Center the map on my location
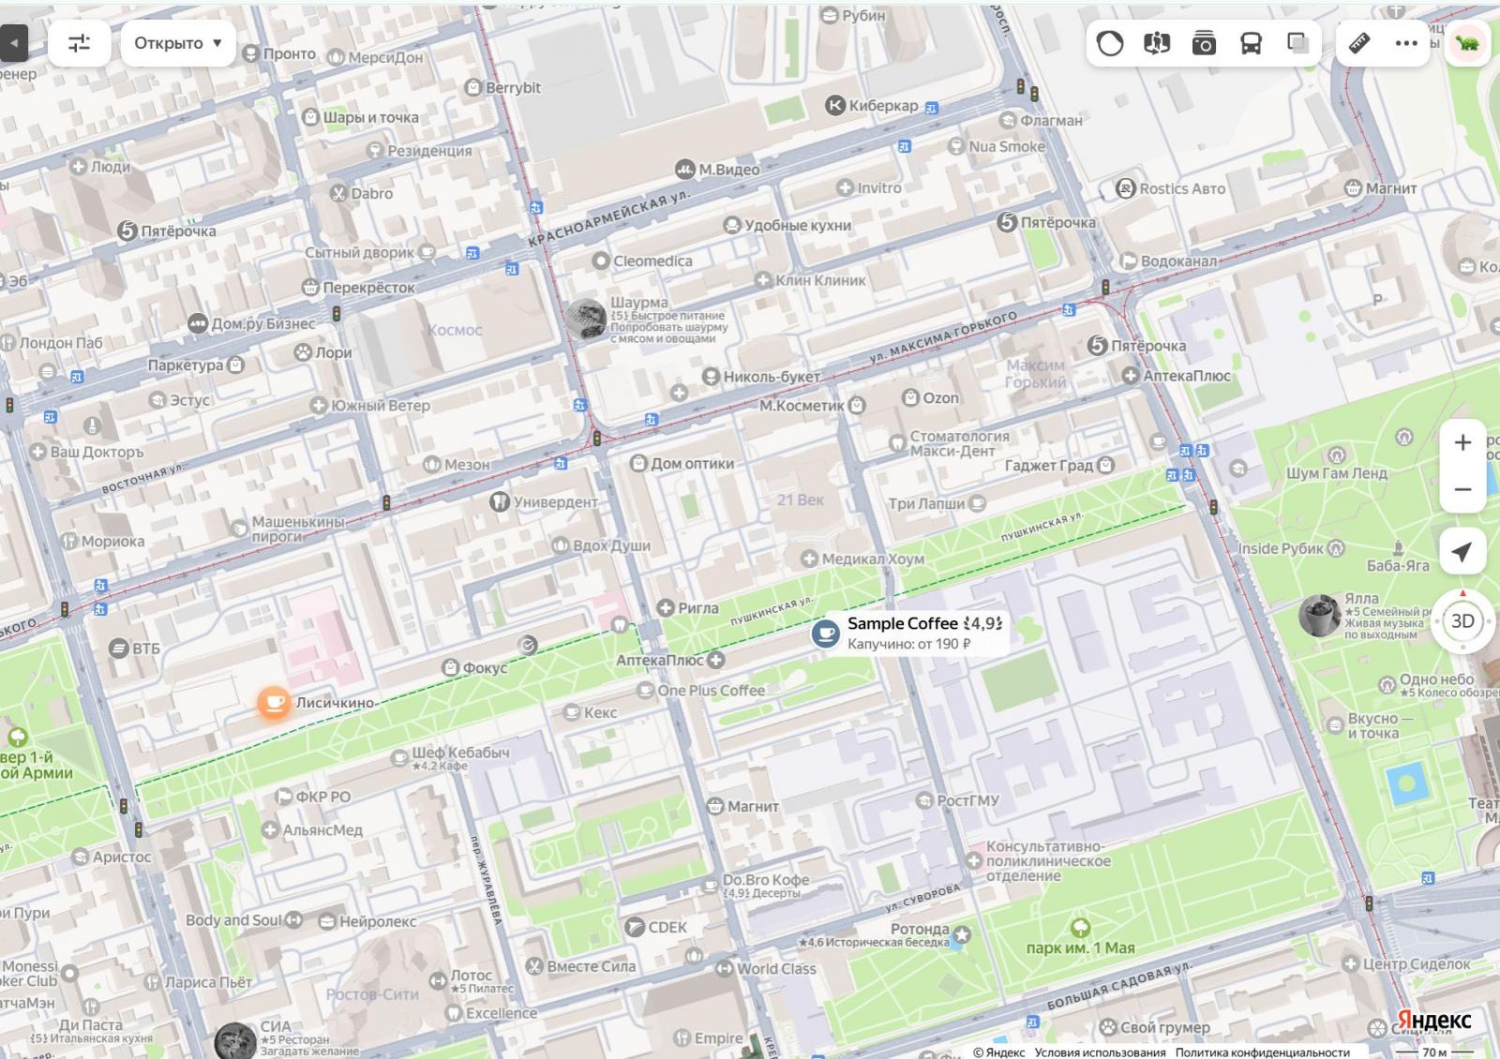 1462,552
